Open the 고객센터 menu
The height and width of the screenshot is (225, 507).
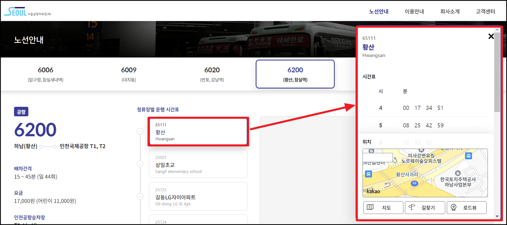pos(485,11)
